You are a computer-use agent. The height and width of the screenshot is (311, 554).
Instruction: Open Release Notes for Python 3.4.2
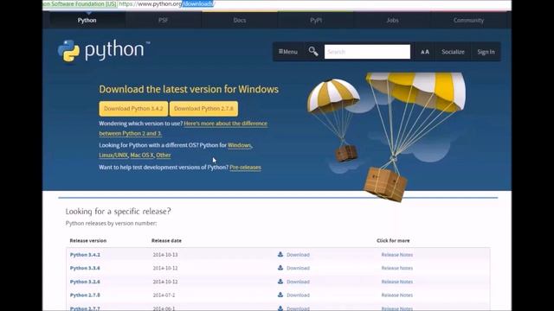click(x=396, y=255)
